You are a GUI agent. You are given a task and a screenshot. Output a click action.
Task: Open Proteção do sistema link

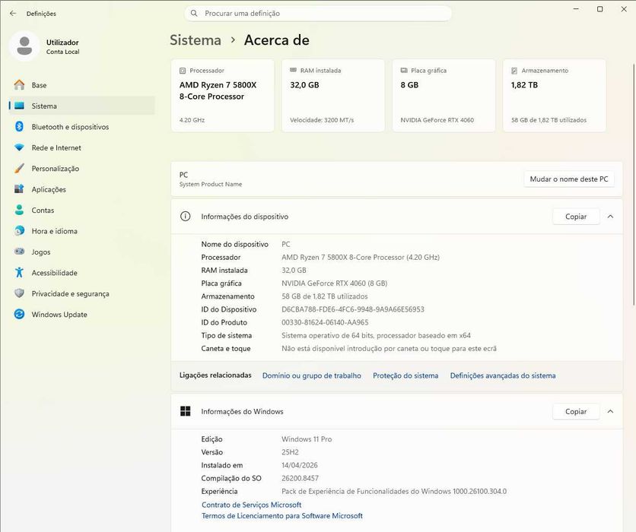[x=405, y=375]
